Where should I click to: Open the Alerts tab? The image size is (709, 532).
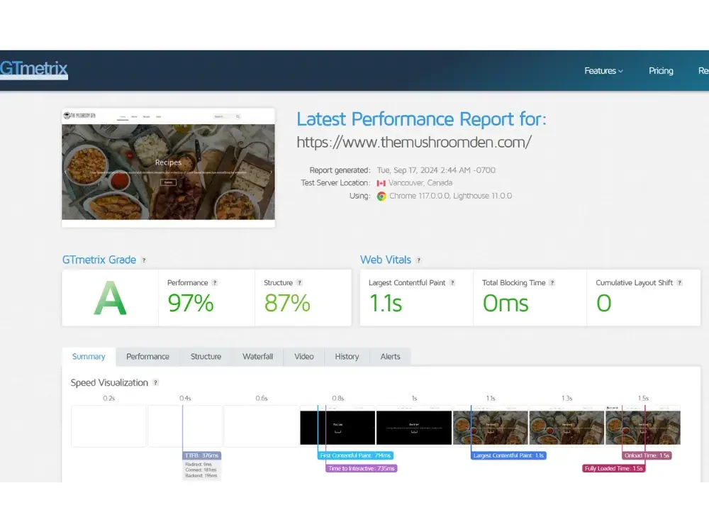(x=390, y=357)
